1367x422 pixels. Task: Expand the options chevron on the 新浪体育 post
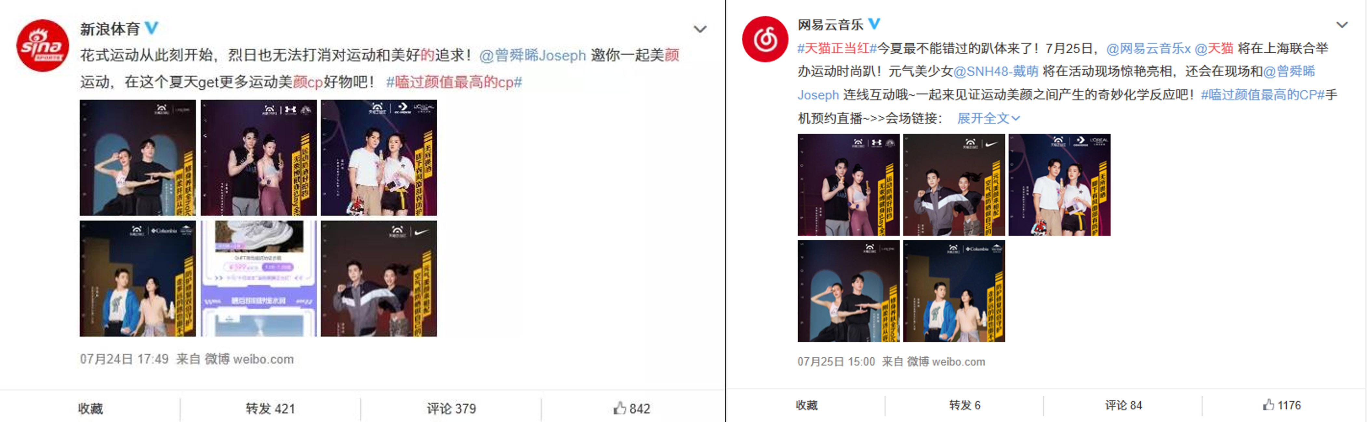(700, 29)
